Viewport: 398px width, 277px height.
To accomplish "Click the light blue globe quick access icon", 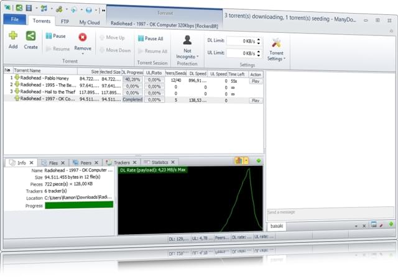I will pos(74,10).
